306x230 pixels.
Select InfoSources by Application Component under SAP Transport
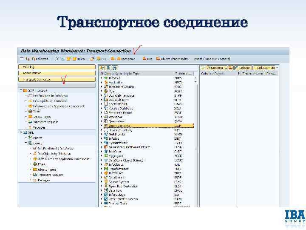pyautogui.click(x=59, y=106)
